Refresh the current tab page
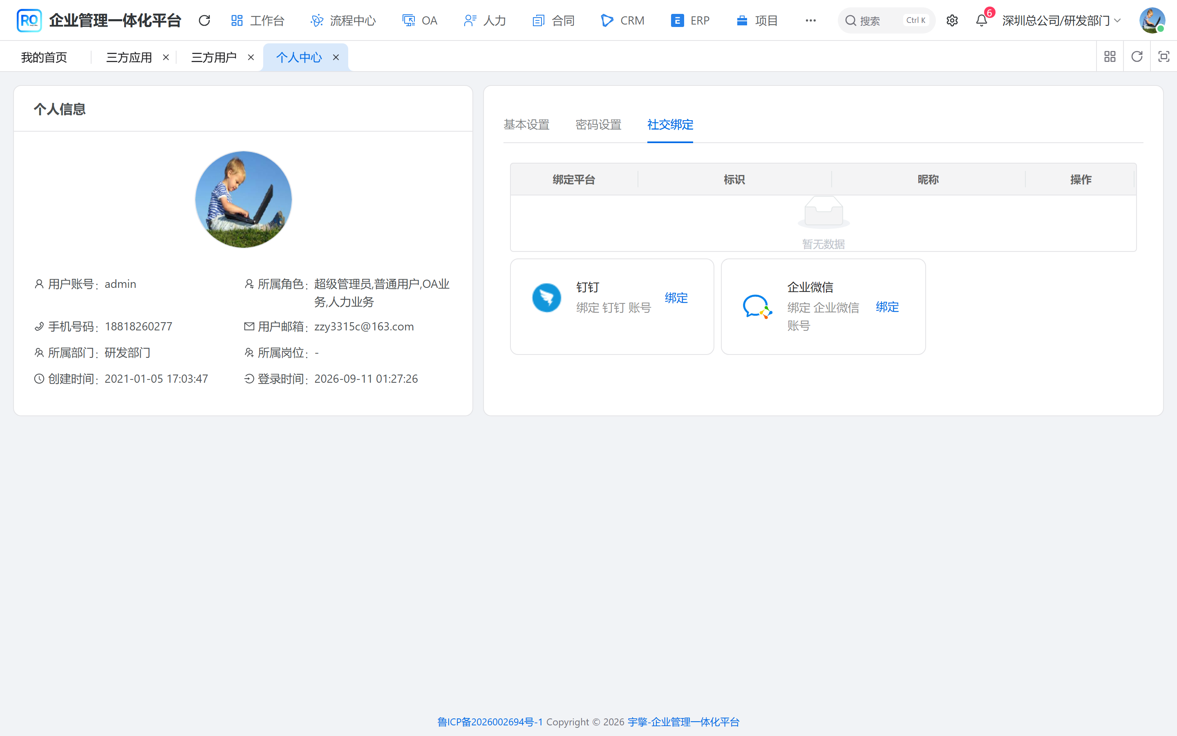The width and height of the screenshot is (1177, 736). tap(1137, 56)
